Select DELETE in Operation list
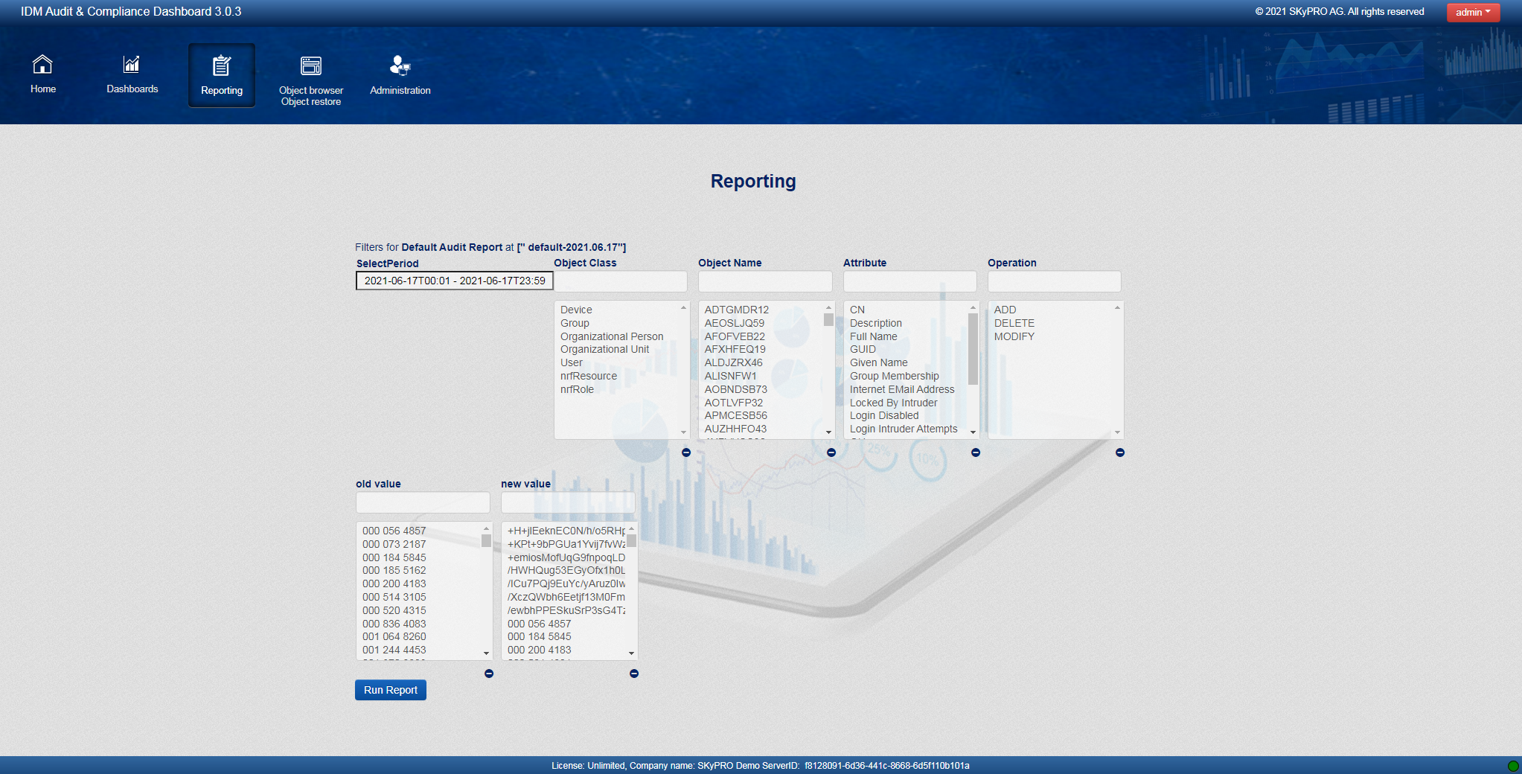 click(x=1014, y=323)
